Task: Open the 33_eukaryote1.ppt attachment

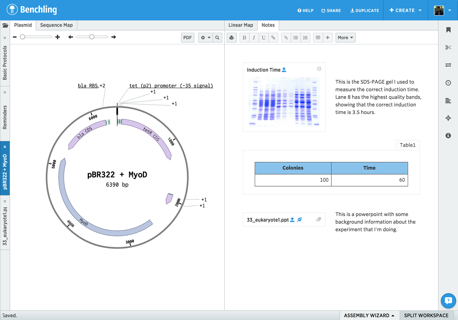Action: point(267,220)
